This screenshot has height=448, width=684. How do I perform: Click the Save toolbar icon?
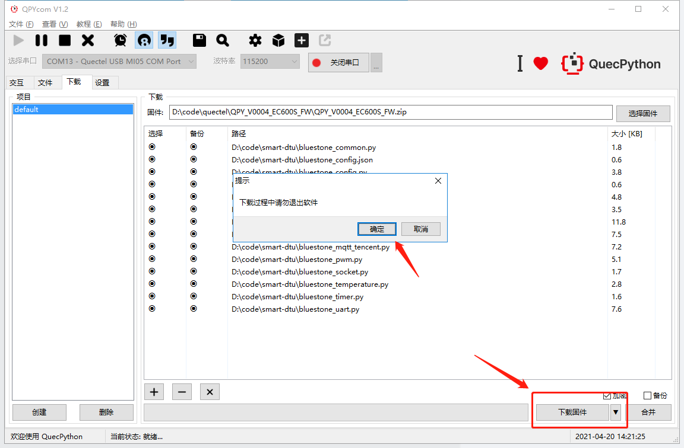[199, 40]
